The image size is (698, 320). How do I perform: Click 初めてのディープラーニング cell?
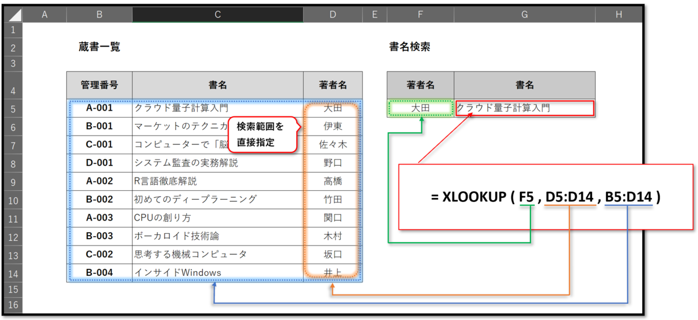[x=218, y=200]
